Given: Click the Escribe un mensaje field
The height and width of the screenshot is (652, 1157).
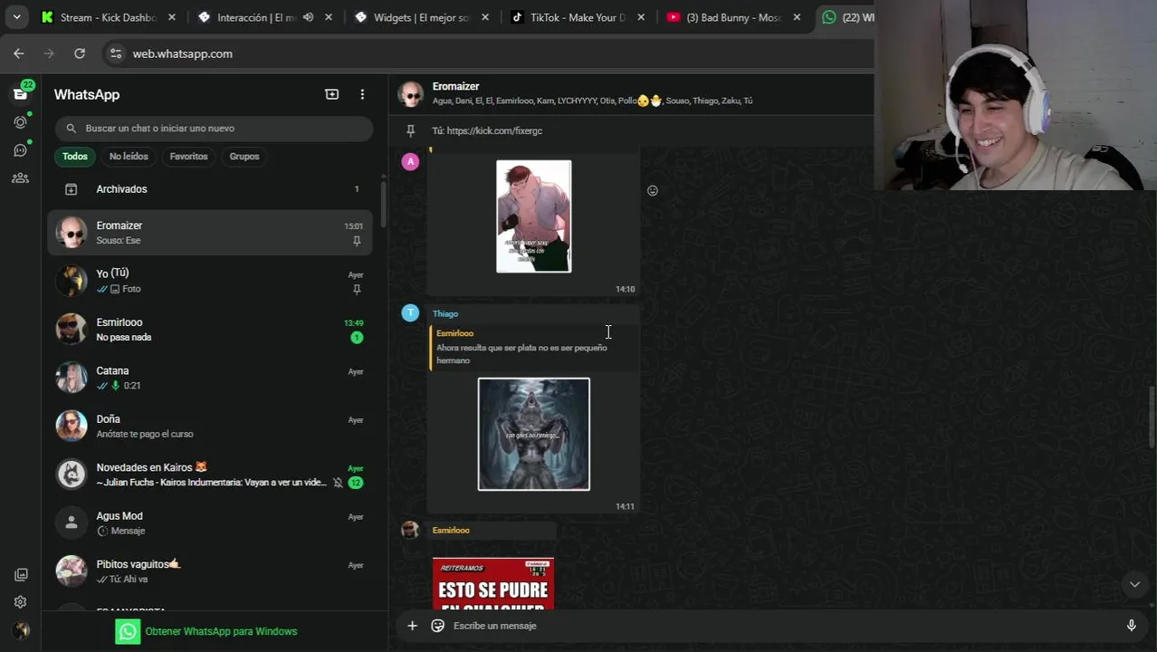Looking at the screenshot, I should [x=783, y=626].
